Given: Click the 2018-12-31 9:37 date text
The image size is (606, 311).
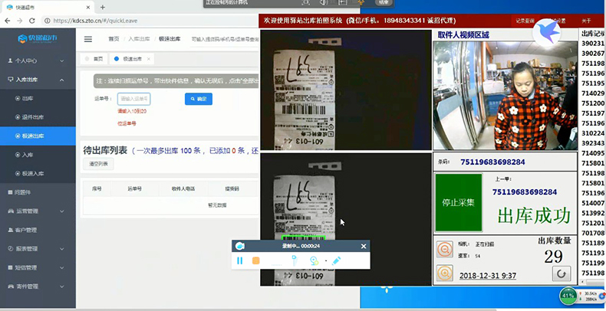Looking at the screenshot, I should coord(488,276).
